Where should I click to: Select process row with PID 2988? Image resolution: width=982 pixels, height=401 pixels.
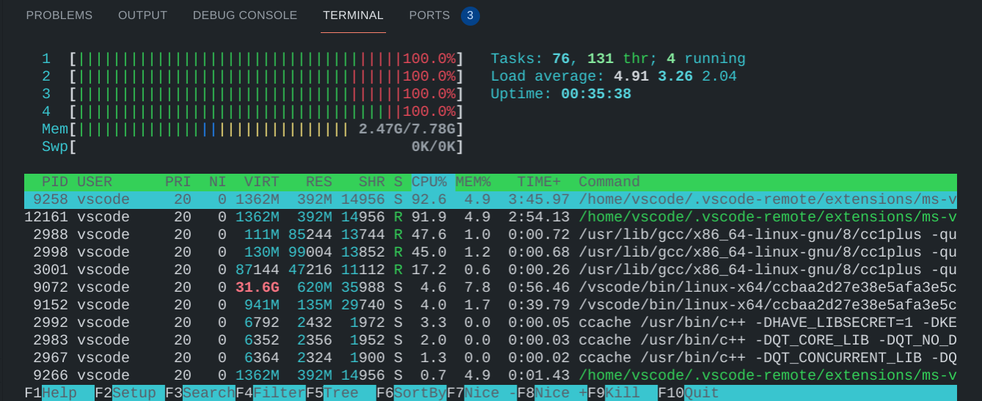490,235
